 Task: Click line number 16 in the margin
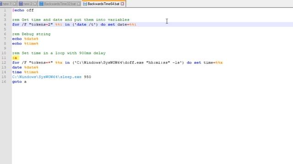(4, 82)
